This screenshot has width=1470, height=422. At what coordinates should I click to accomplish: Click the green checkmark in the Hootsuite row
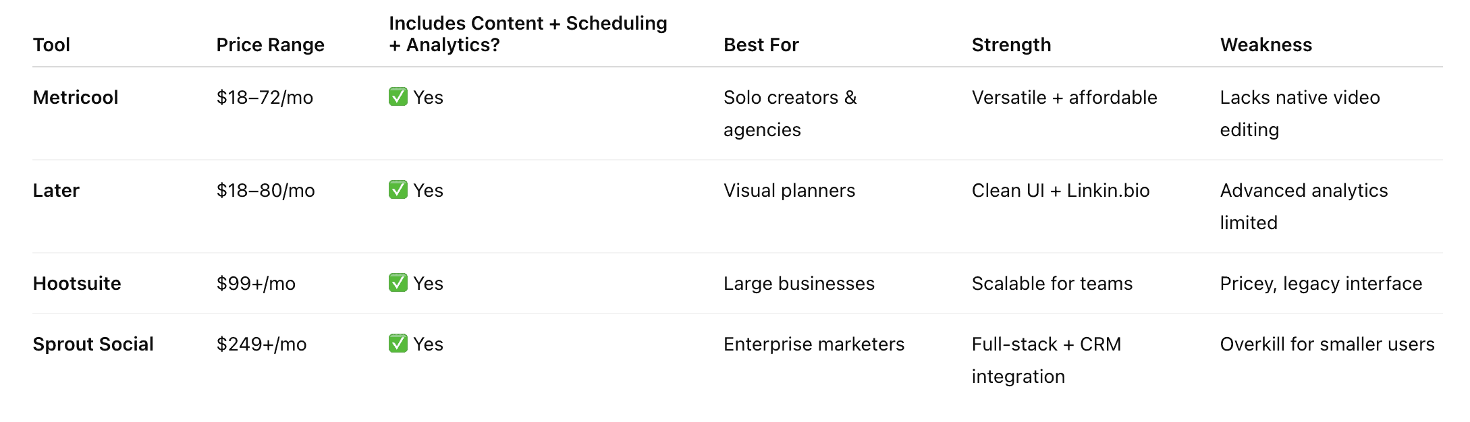pyautogui.click(x=398, y=283)
